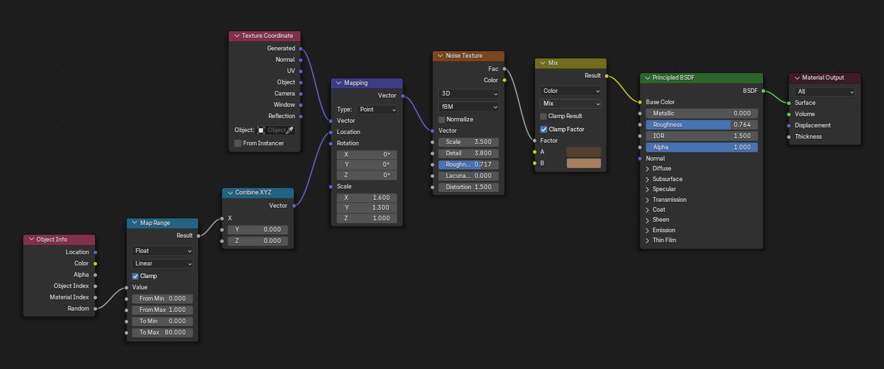This screenshot has height=369, width=884.
Task: Click the To Max 80.000 field
Action: pyautogui.click(x=163, y=332)
